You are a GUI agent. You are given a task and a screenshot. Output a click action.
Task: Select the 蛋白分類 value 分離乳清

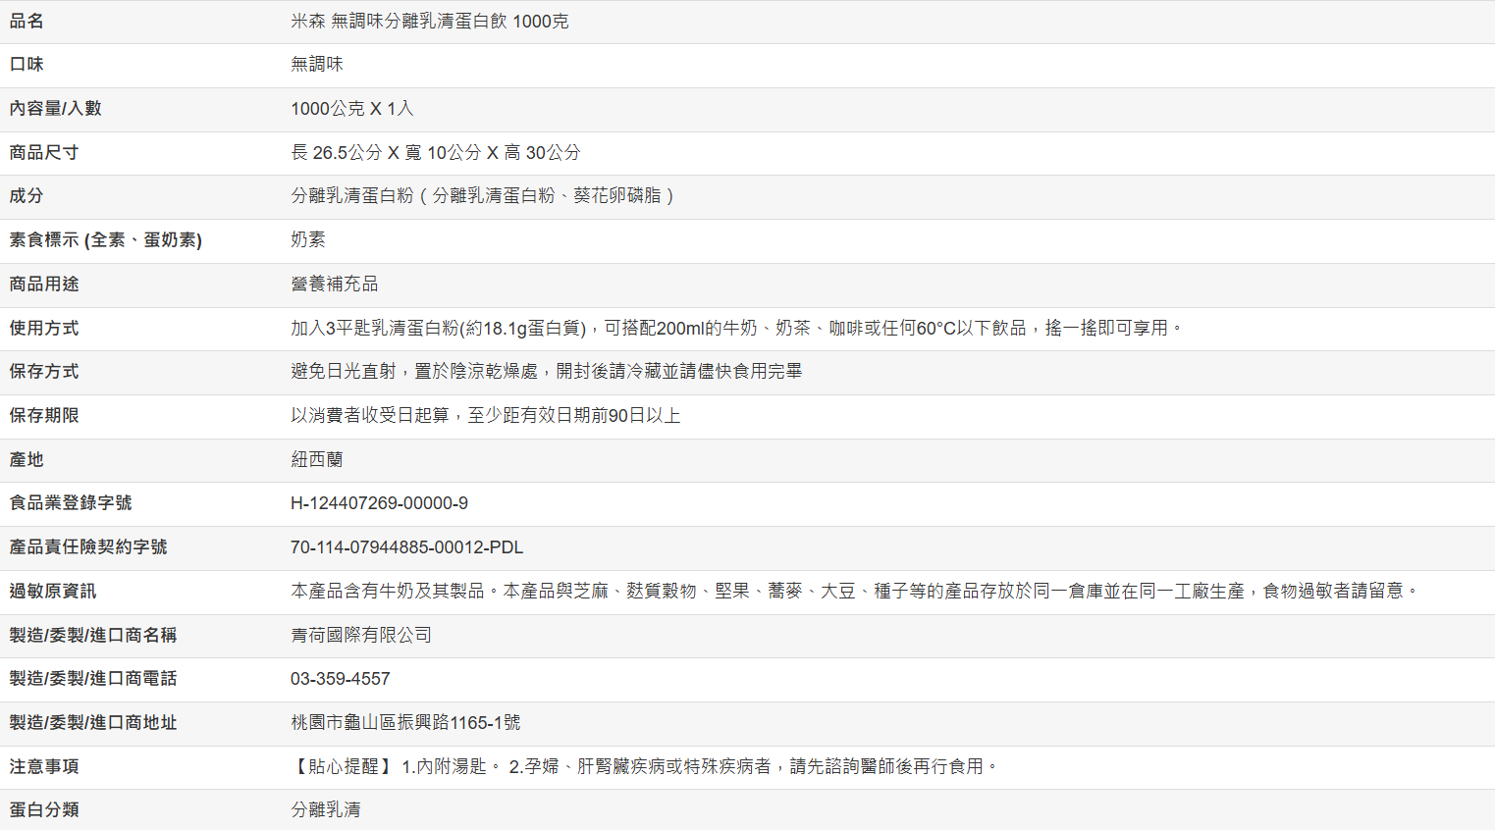[x=325, y=810]
